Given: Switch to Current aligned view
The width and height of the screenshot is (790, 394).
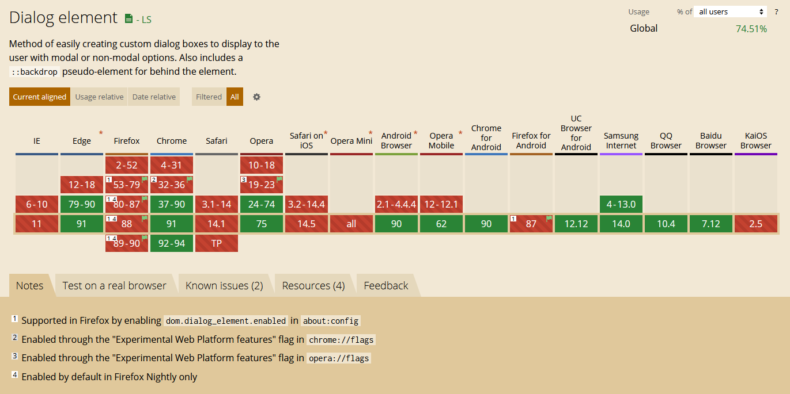Looking at the screenshot, I should click(40, 97).
